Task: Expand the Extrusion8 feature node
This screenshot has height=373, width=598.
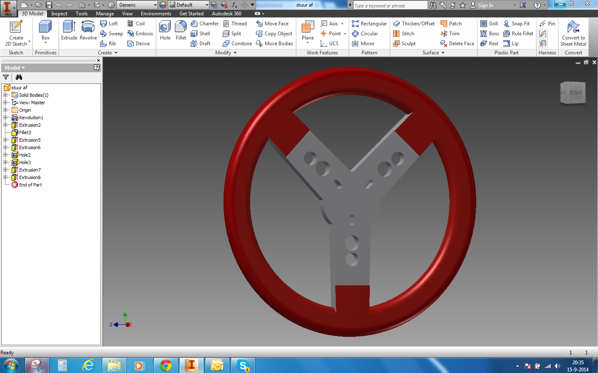Action: (5, 177)
